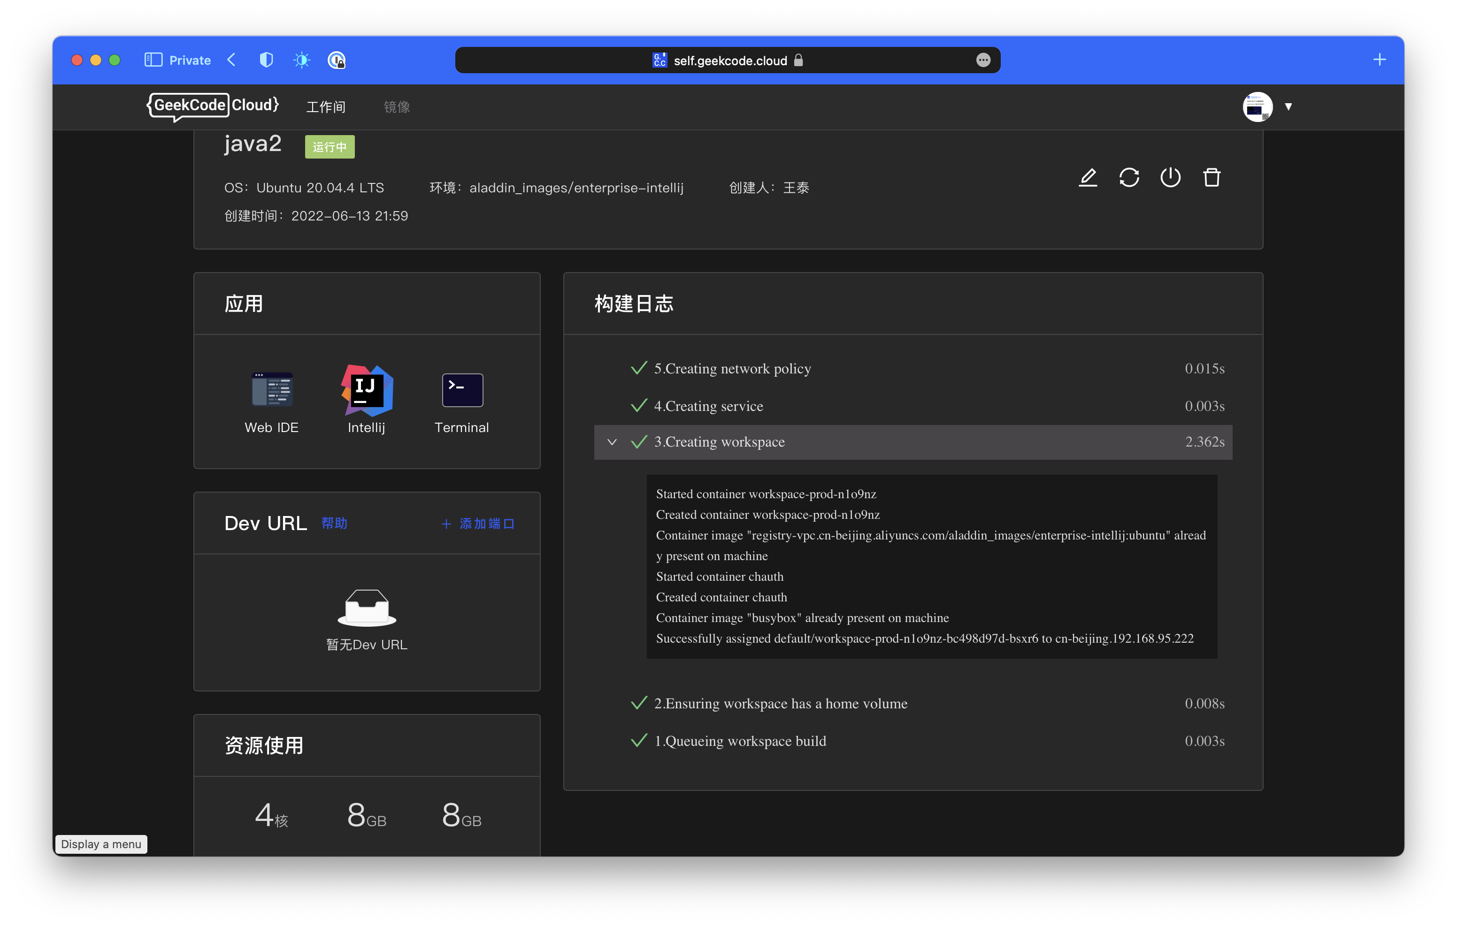Screen dimensions: 1457x926
Task: Toggle workspace power with the power icon
Action: click(x=1170, y=177)
